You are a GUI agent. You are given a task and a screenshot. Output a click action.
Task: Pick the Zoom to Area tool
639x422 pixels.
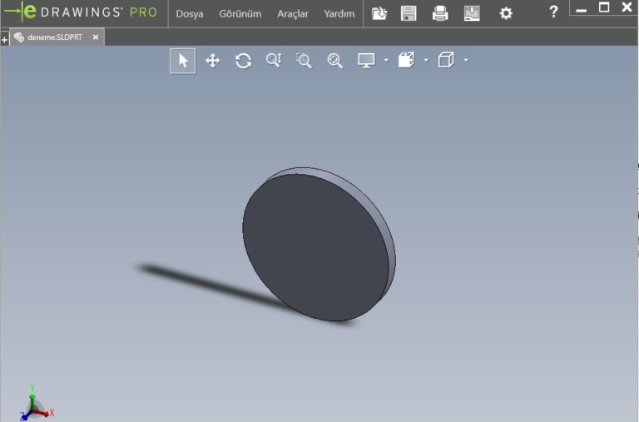point(304,61)
